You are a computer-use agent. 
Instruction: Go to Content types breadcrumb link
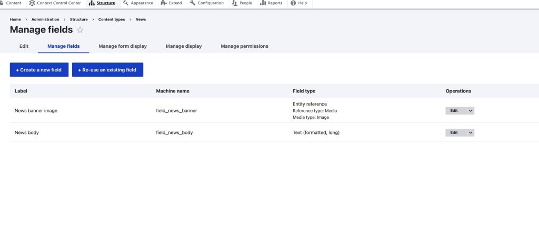[x=112, y=19]
